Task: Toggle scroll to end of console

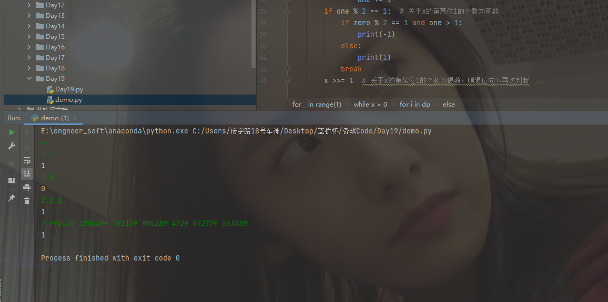Action: [27, 173]
